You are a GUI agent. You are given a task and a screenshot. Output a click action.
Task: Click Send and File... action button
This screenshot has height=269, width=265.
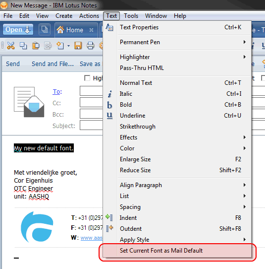(x=53, y=64)
